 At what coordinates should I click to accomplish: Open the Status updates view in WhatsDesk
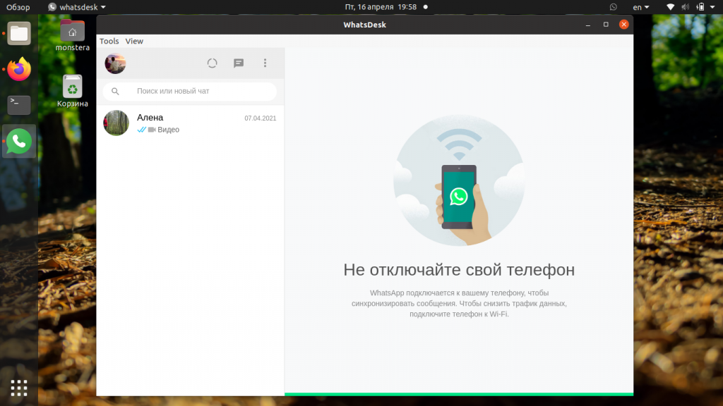pos(212,63)
